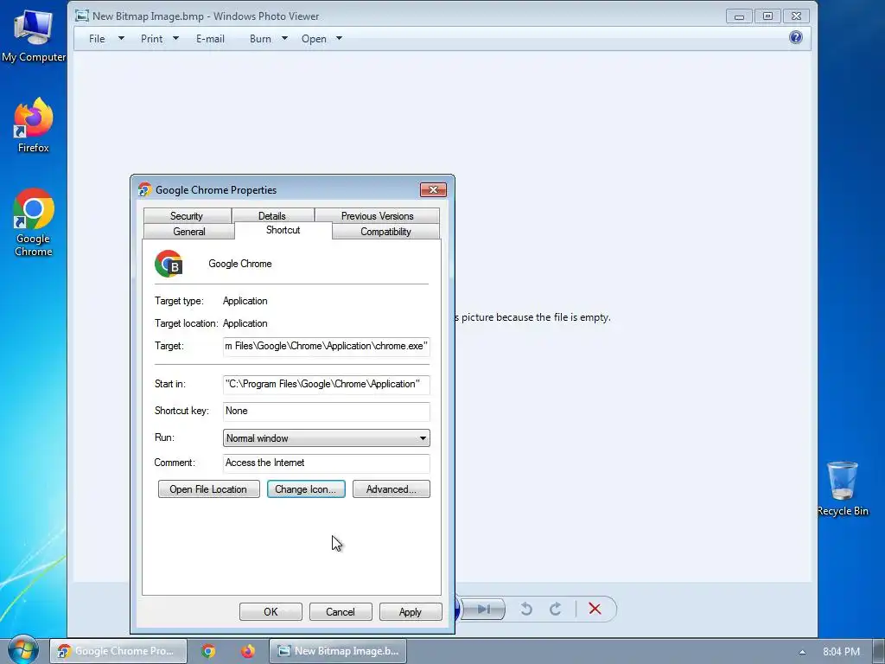Image resolution: width=885 pixels, height=664 pixels.
Task: Click the Change Icon button
Action: (306, 489)
